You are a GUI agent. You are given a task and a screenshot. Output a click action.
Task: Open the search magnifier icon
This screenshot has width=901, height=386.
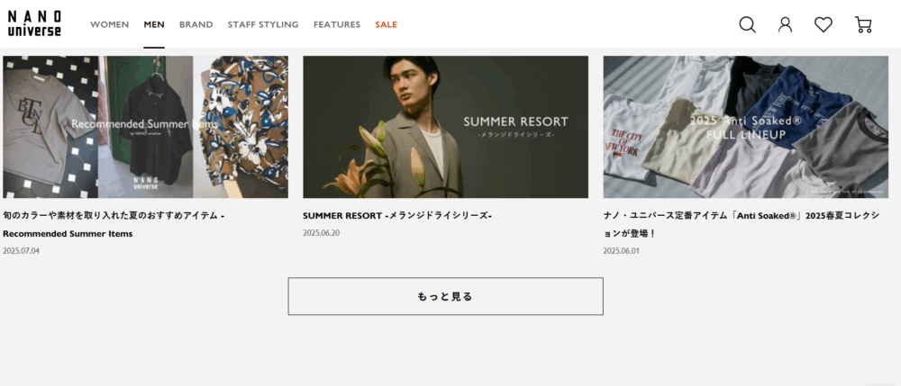747,24
